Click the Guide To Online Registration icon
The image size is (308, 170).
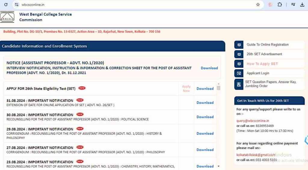(x=239, y=45)
